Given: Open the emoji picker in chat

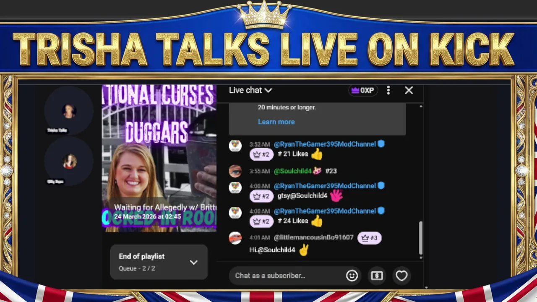Looking at the screenshot, I should click(352, 276).
